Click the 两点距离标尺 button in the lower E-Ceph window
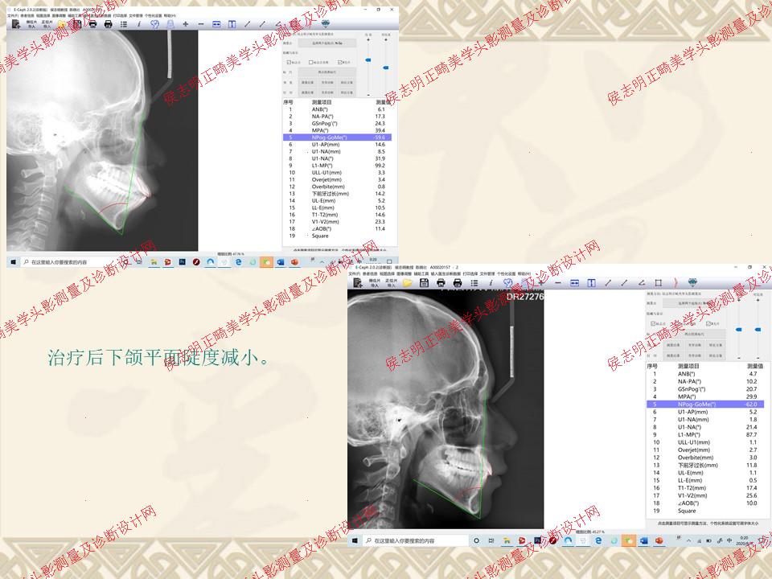This screenshot has width=772, height=579. 694,335
